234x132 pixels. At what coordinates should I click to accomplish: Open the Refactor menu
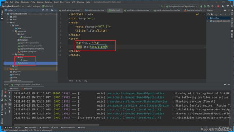pos(49,2)
